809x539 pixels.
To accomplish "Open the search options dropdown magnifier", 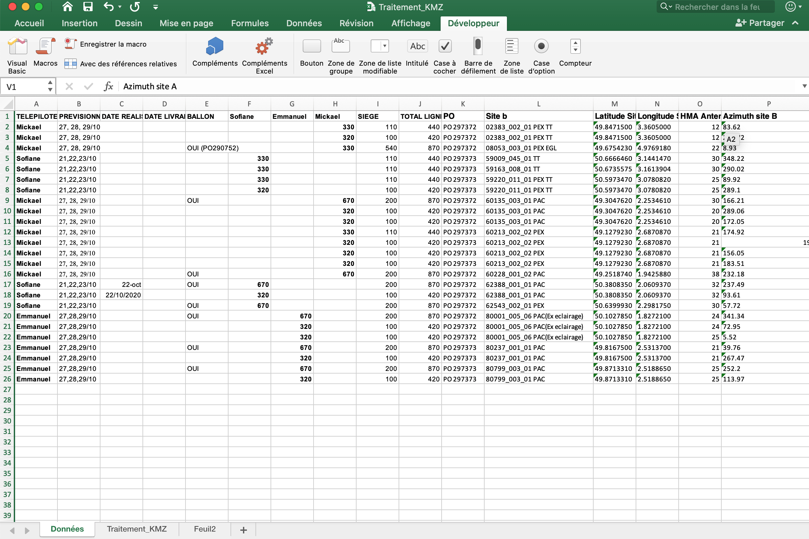I will tap(666, 7).
